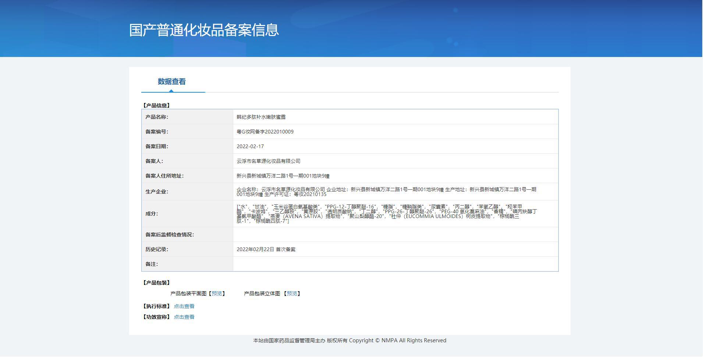Click product name 韩纪多肽补水嫩肤蜜露
Screen dimensions: 703x357
point(261,117)
